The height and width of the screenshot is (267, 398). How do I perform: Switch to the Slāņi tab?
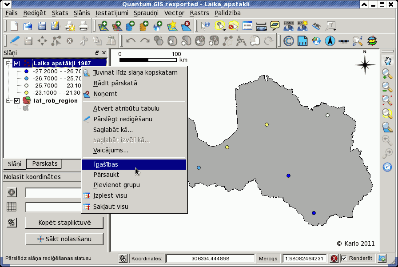(15, 164)
